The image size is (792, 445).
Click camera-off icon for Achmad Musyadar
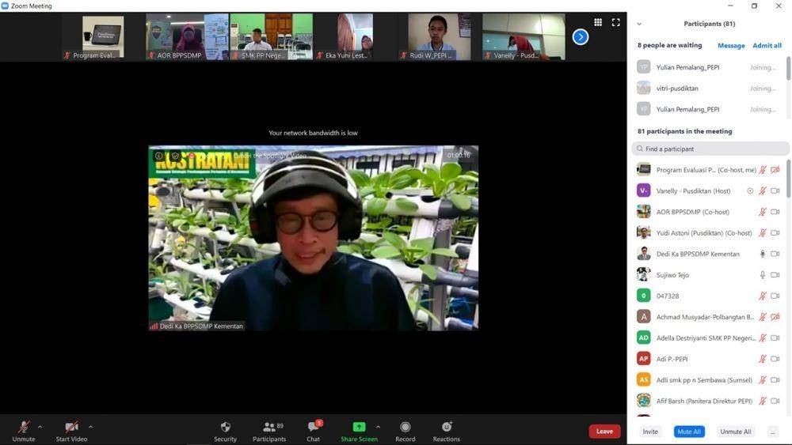point(775,317)
